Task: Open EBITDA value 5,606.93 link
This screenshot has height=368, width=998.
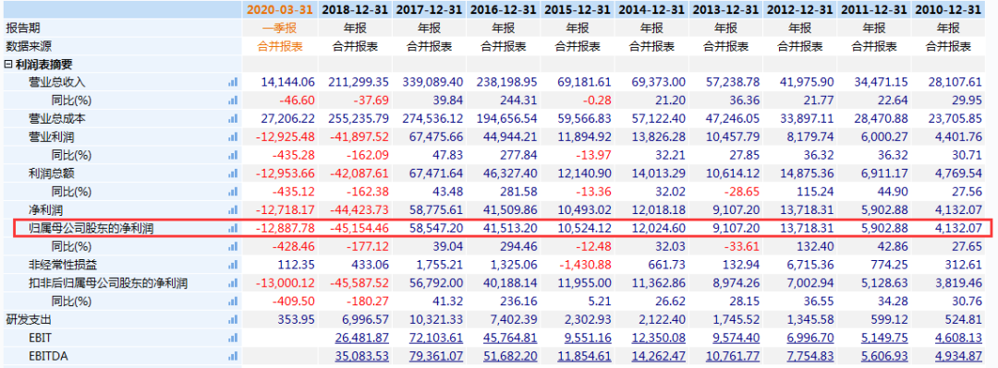Action: point(884,356)
